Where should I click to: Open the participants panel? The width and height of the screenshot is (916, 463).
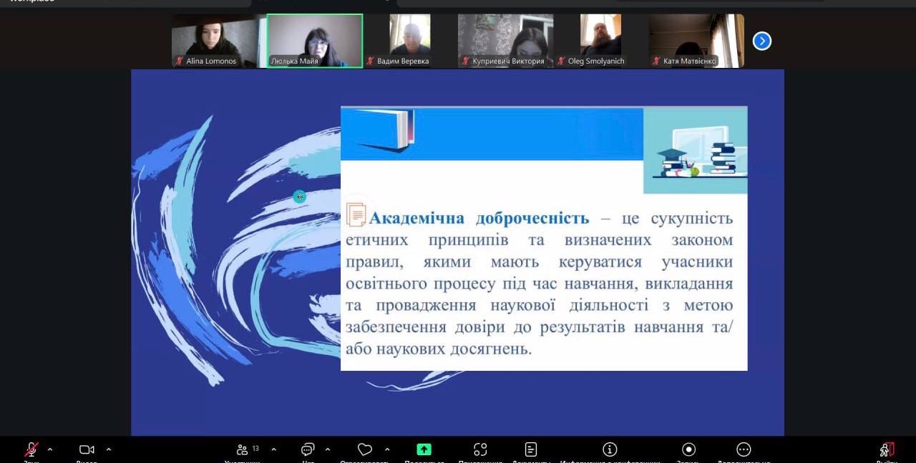click(x=243, y=449)
